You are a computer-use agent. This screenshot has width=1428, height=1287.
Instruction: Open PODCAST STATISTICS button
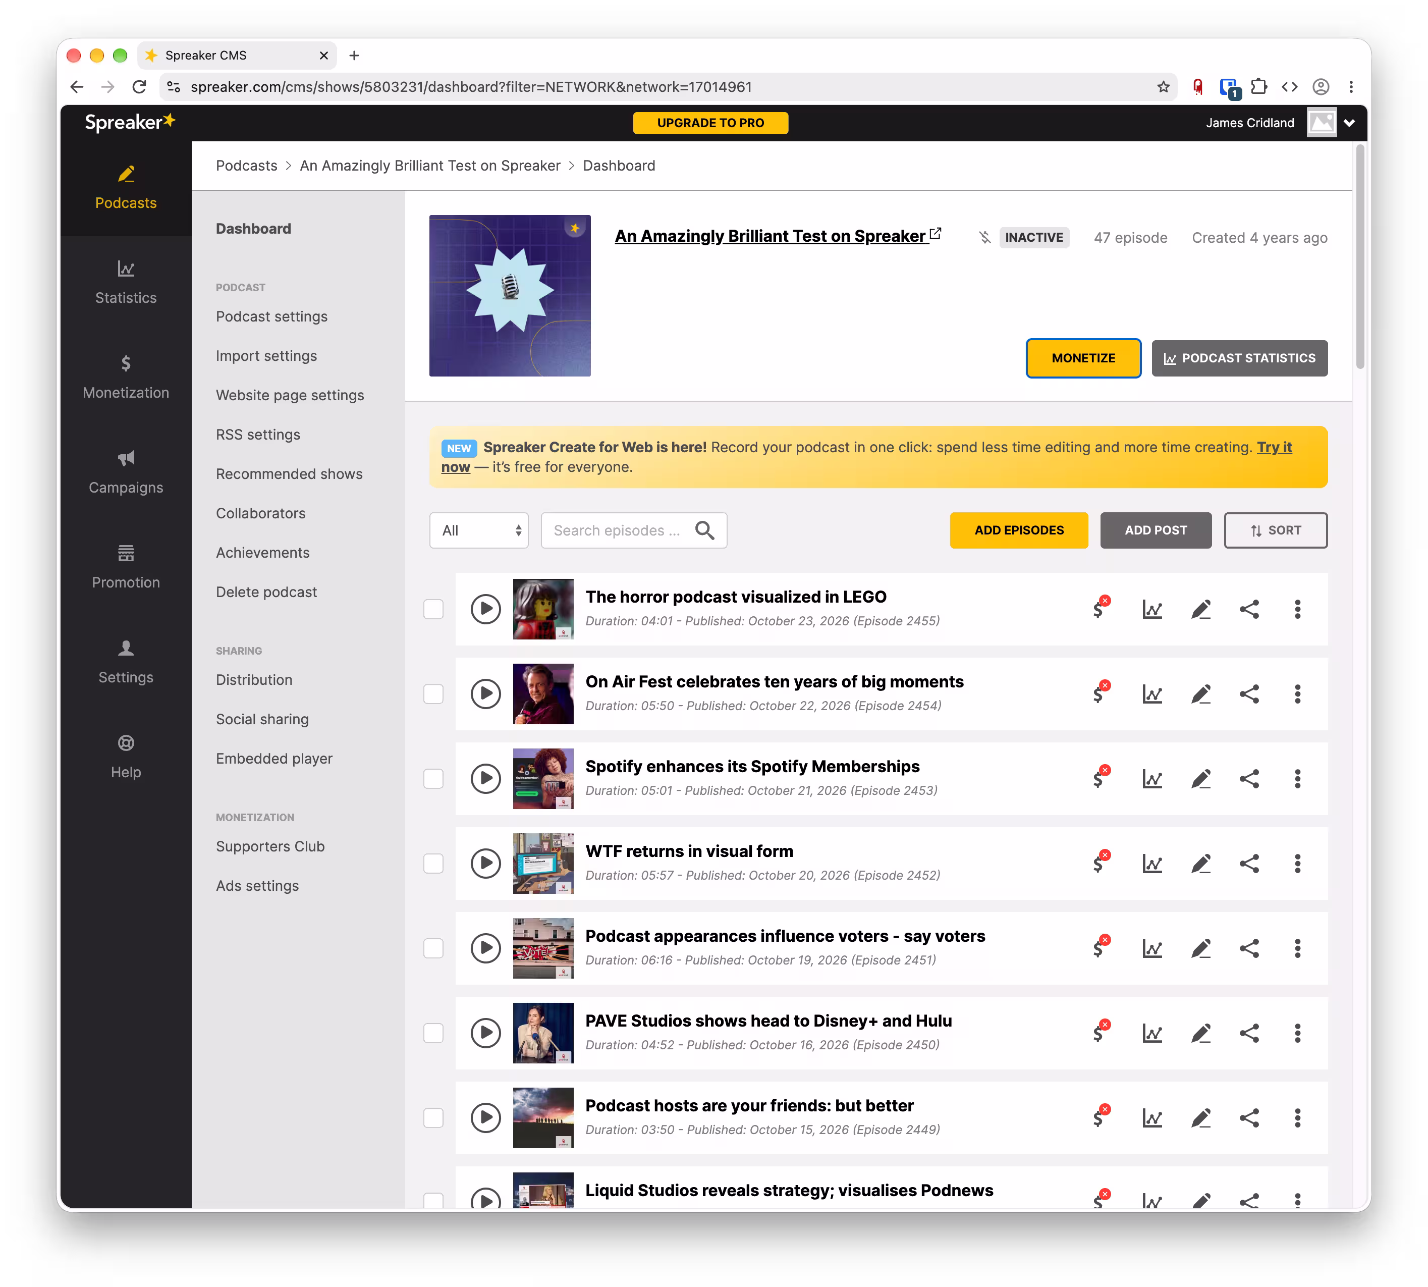1239,358
